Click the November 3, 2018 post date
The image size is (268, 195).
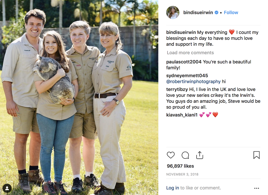tap(182, 174)
